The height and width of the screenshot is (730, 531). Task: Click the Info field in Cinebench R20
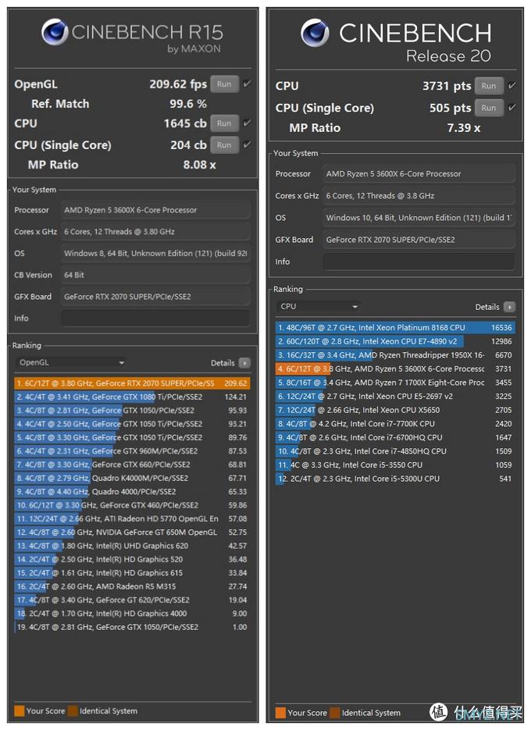coord(419,262)
